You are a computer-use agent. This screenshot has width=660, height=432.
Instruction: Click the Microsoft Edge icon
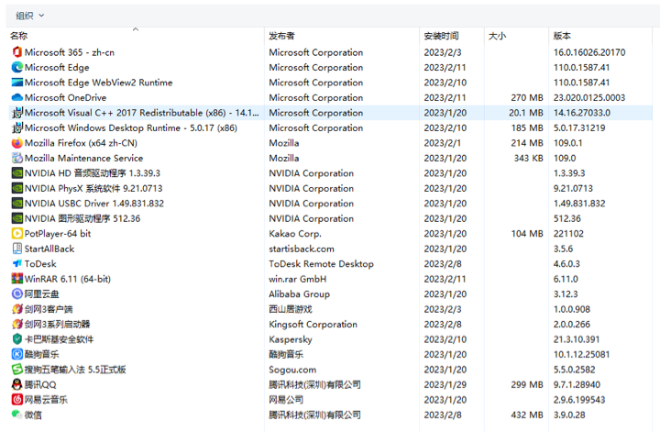coord(16,67)
